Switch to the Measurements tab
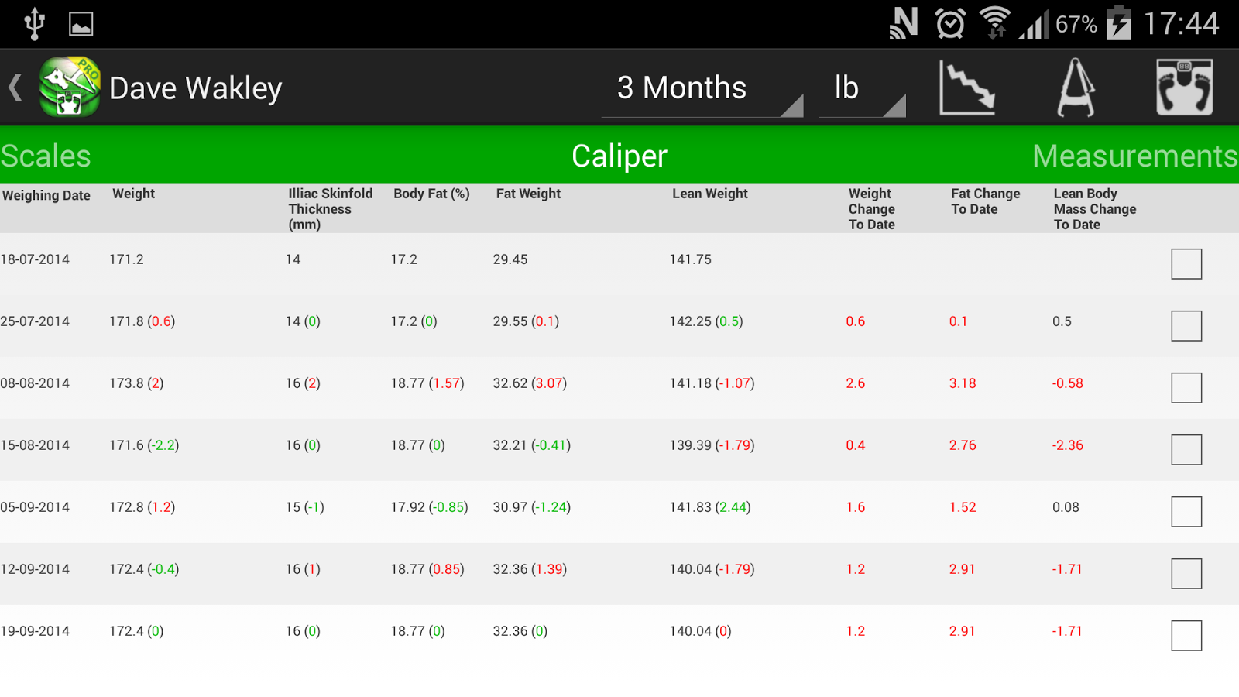The height and width of the screenshot is (697, 1239). tap(1134, 156)
